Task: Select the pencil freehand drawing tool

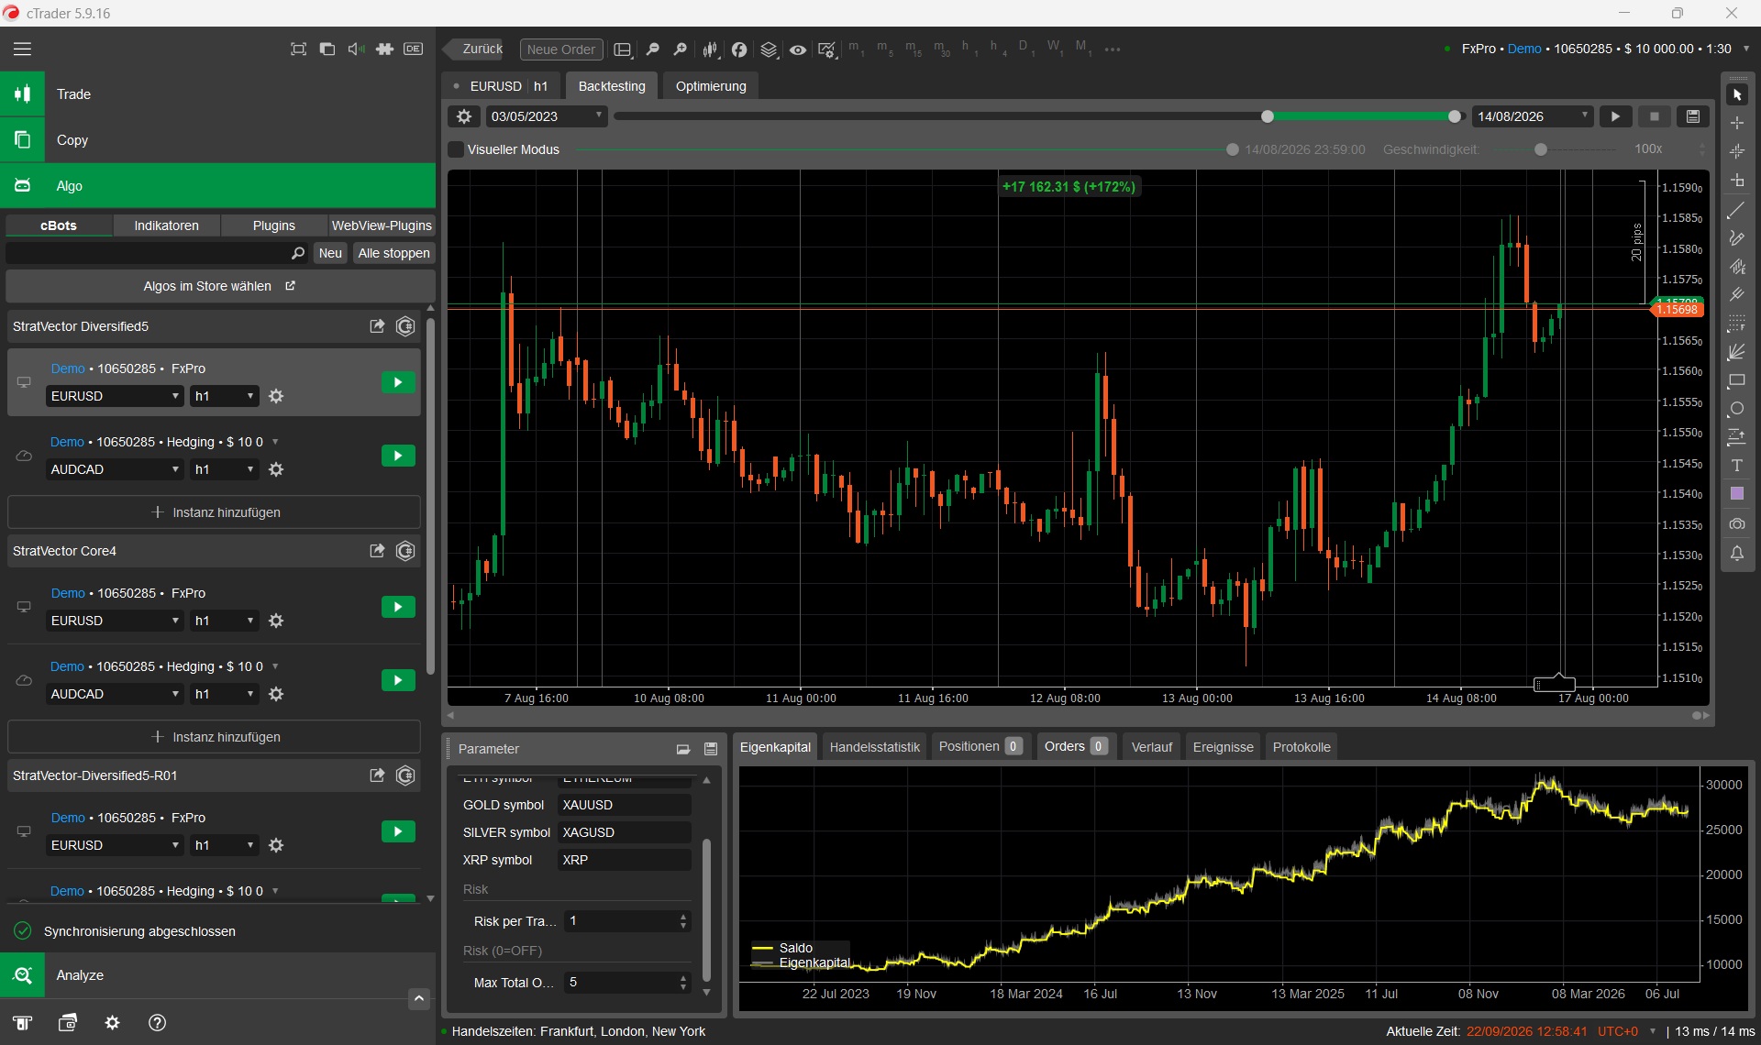Action: coord(1737,238)
